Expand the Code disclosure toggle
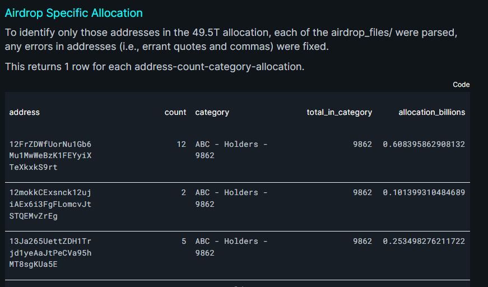This screenshot has width=488, height=287. 461,85
